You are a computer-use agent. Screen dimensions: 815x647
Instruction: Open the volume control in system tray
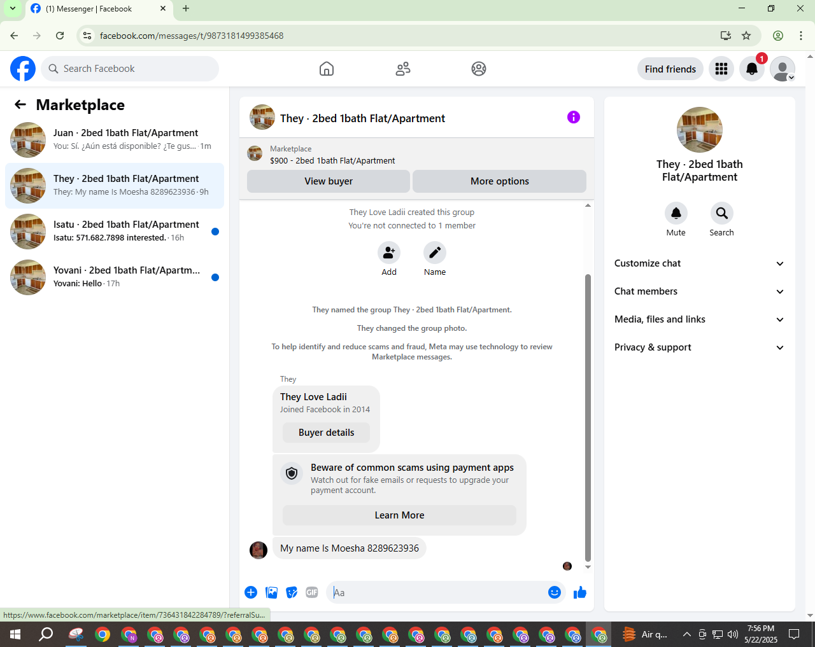[733, 634]
